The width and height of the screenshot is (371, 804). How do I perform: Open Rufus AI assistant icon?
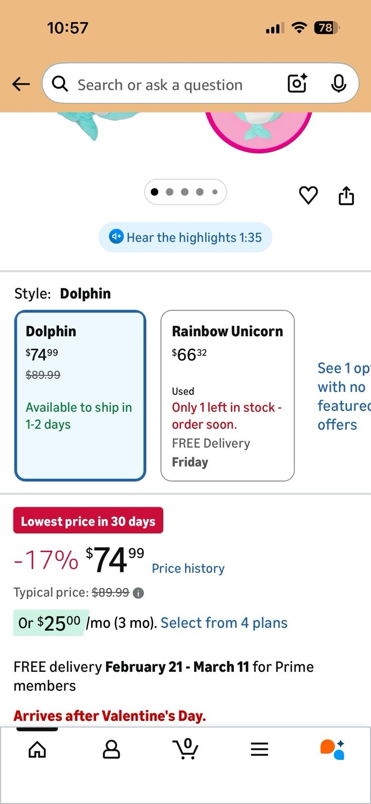coord(332,749)
